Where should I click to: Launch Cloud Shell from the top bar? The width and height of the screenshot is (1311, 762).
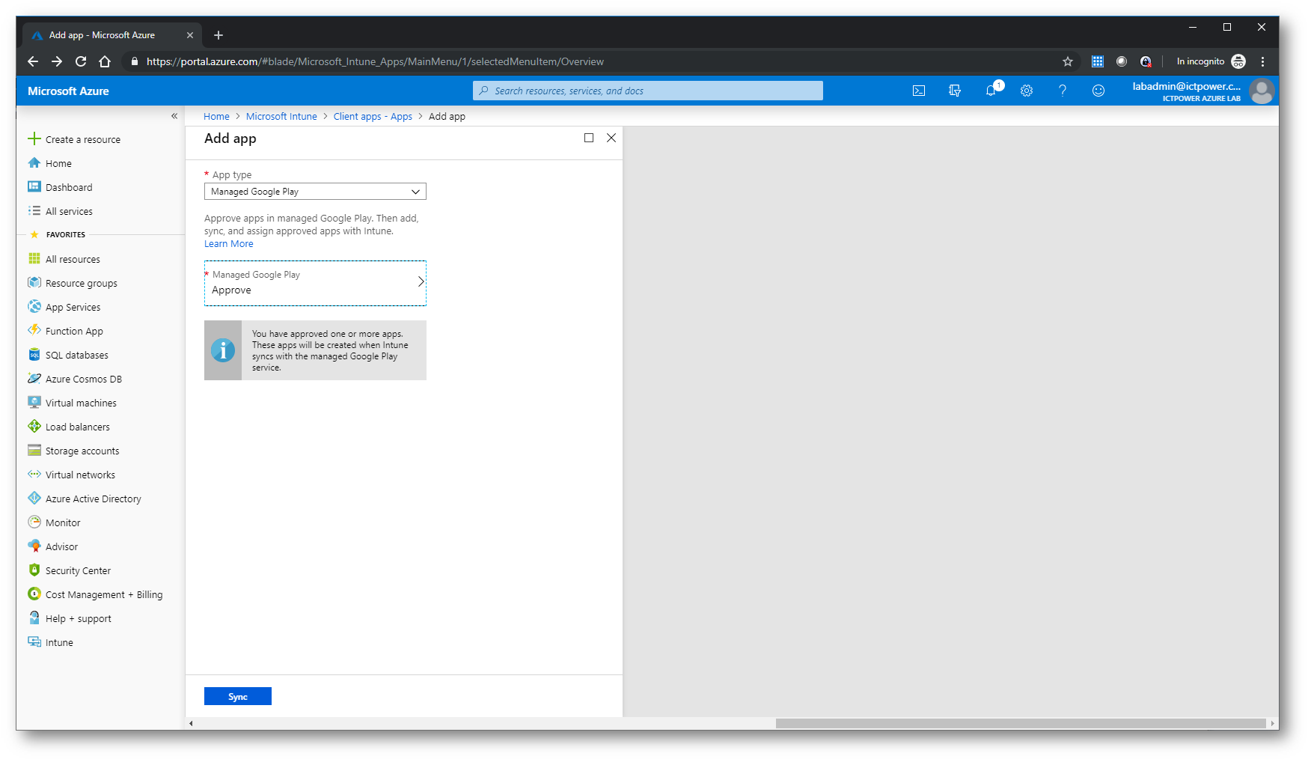coord(919,91)
